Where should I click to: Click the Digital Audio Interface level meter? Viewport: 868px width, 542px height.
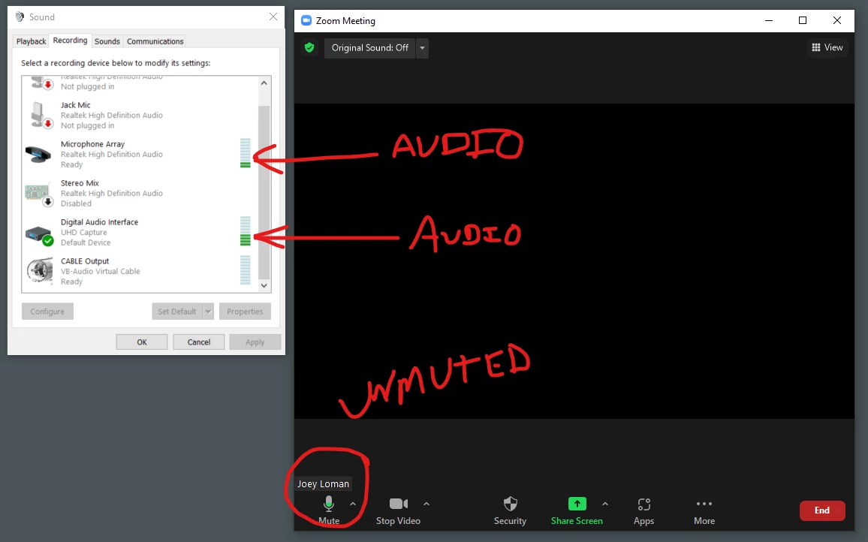tap(246, 231)
